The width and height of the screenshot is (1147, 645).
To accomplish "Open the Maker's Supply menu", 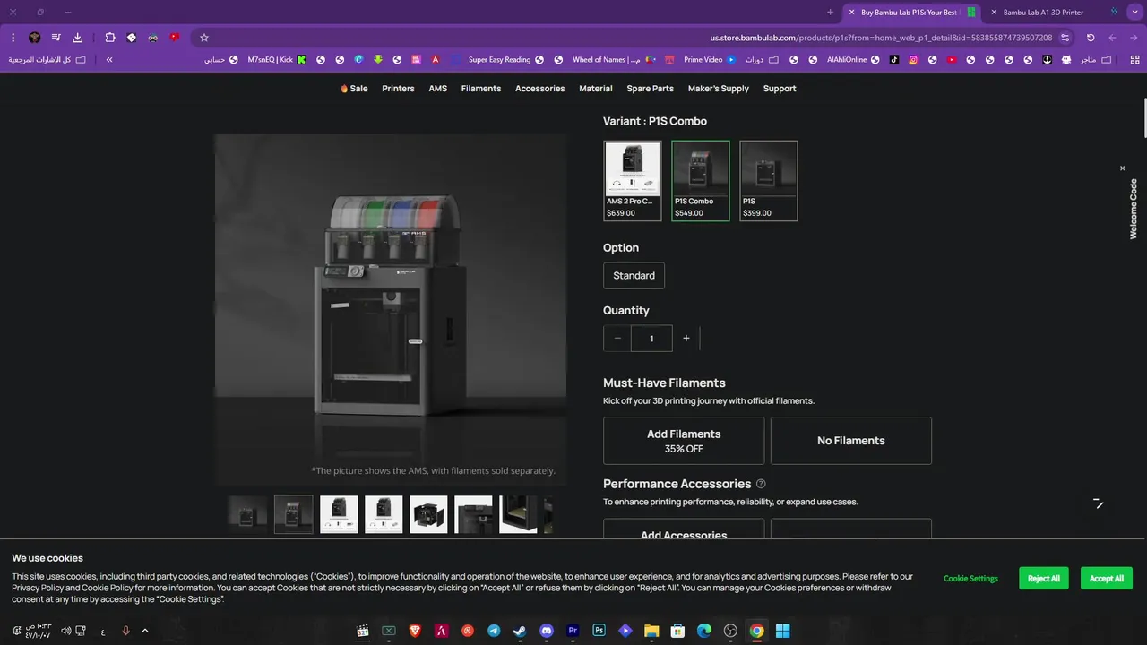I will coord(719,89).
